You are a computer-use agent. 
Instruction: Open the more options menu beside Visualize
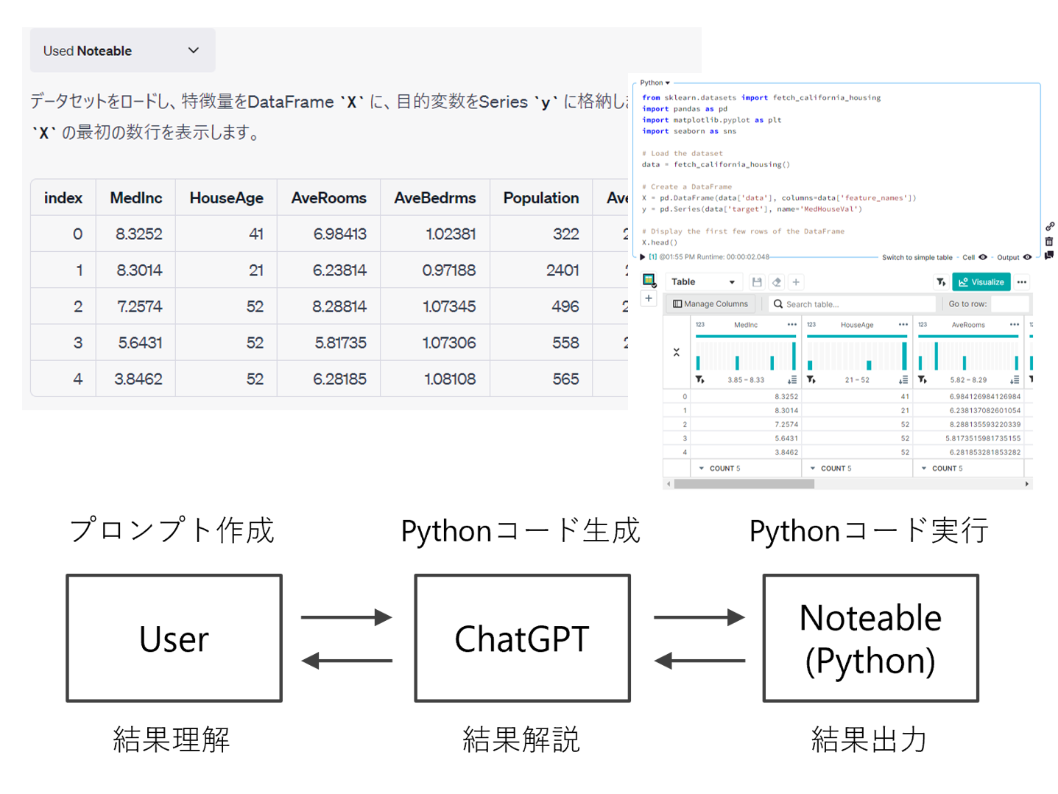(1021, 282)
